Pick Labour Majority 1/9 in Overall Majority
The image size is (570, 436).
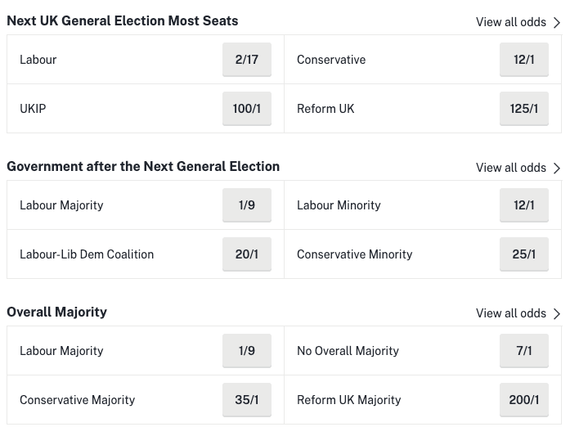(x=246, y=351)
